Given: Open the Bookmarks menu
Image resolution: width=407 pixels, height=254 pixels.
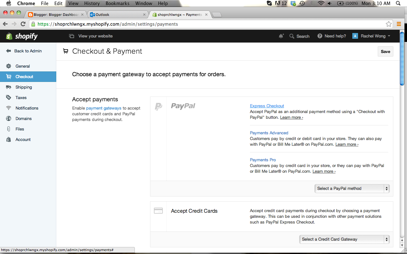Looking at the screenshot, I should pos(117,3).
